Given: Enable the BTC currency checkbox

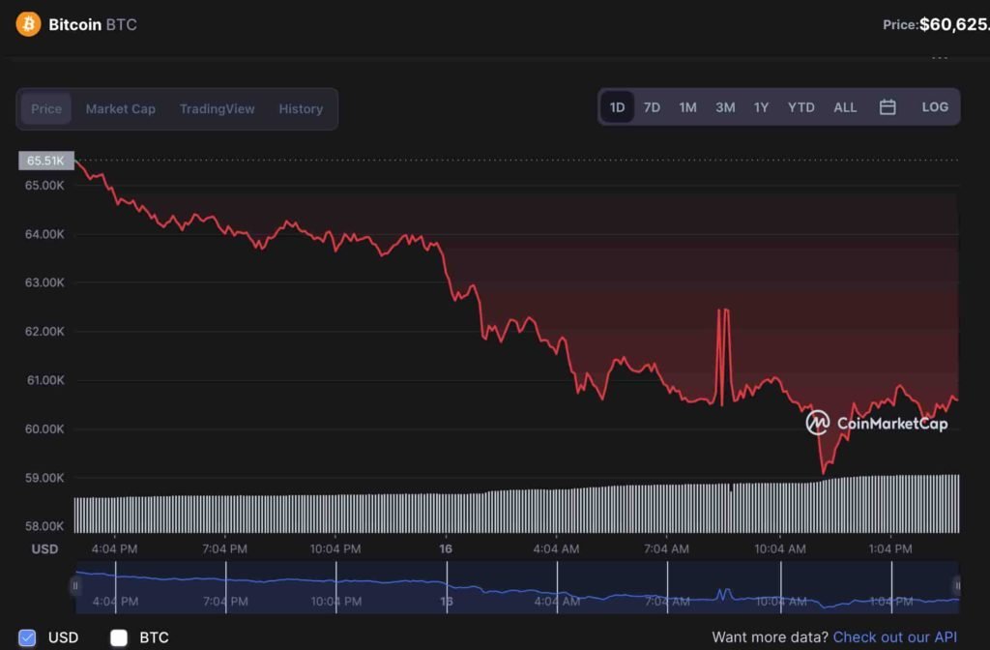Looking at the screenshot, I should pos(119,637).
